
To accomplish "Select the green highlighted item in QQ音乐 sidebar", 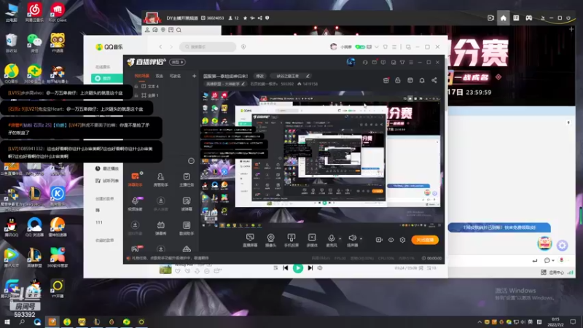I will coord(107,78).
